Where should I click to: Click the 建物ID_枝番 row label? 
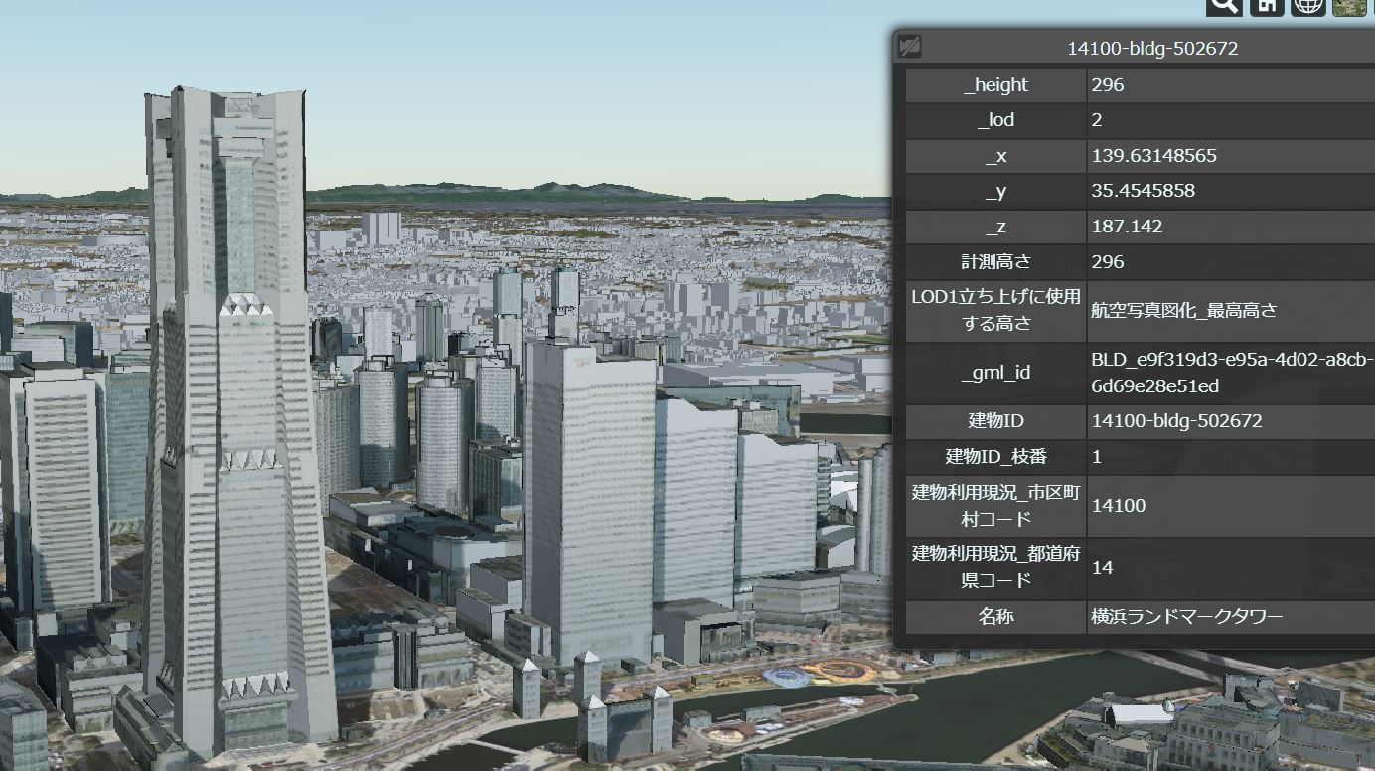coord(995,457)
